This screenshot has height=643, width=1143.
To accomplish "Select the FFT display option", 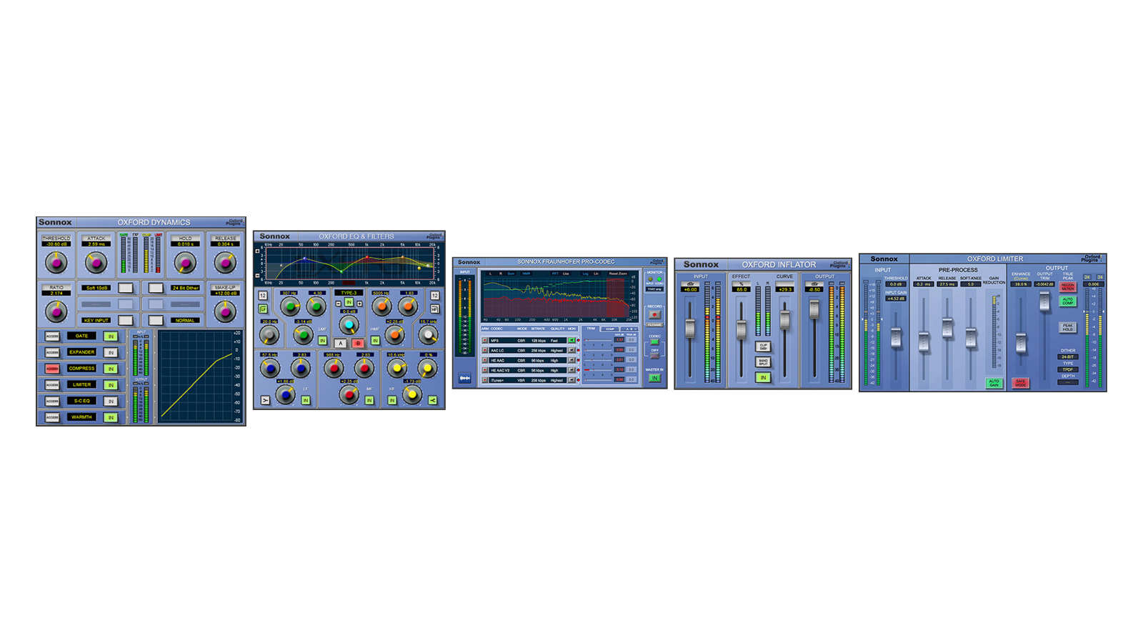I will coord(555,274).
